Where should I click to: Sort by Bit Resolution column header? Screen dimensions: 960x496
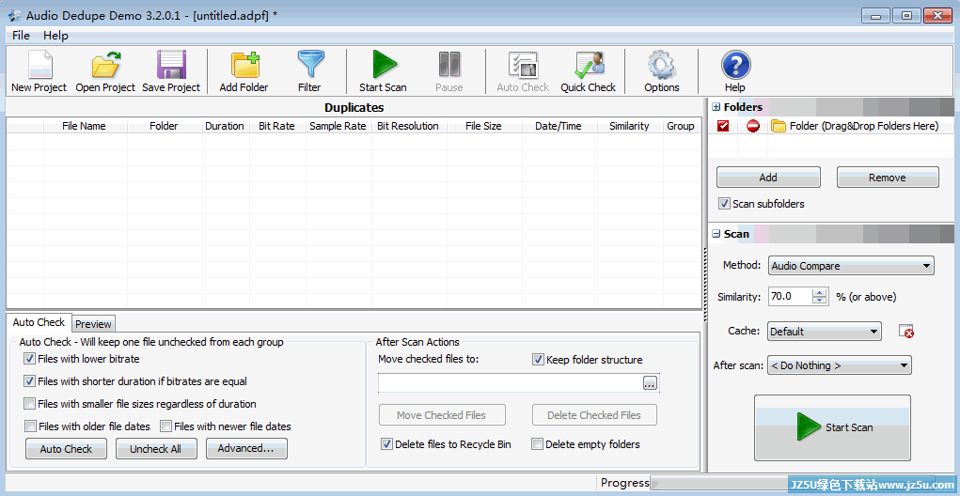[x=408, y=126]
